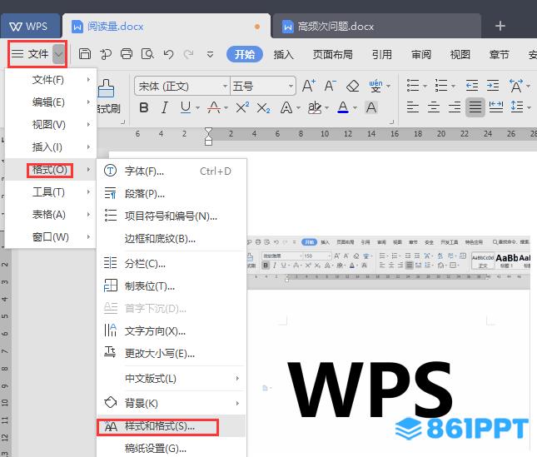Click the Print icon in quick toolbar
The width and height of the screenshot is (537, 457).
pyautogui.click(x=127, y=54)
